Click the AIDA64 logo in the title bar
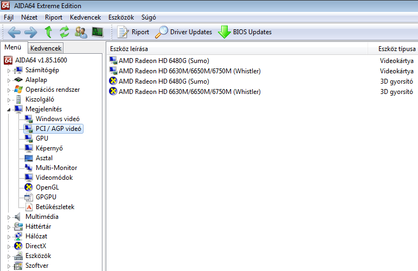This screenshot has height=271, width=418. 5,5
